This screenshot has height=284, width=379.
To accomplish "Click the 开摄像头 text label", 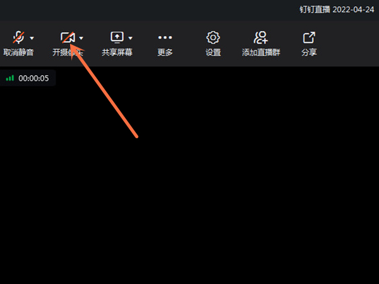I will 68,52.
